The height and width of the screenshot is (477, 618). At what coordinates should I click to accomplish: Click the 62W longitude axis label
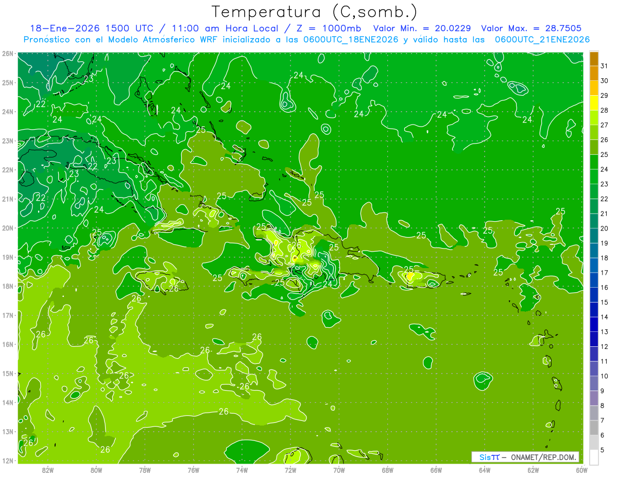[x=533, y=470]
